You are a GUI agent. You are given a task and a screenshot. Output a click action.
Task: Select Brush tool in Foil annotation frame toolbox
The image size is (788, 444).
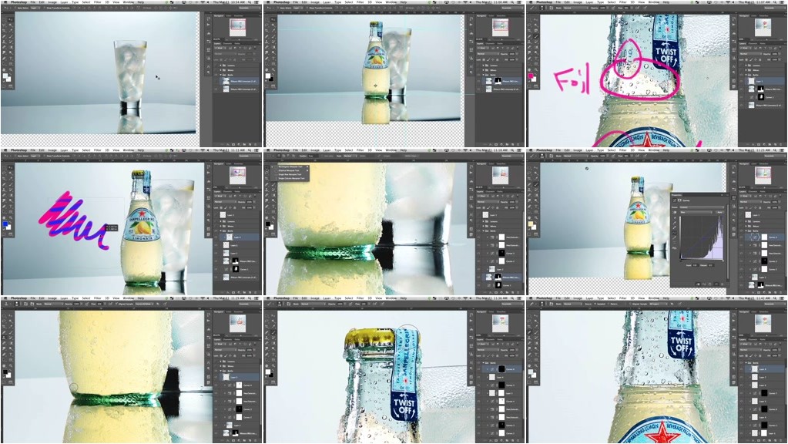[x=535, y=36]
